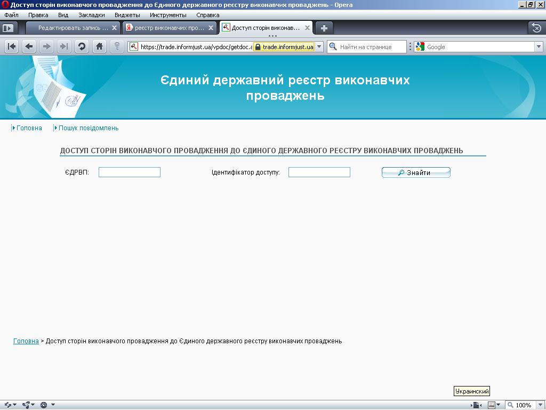Screen dimensions: 546x410
Task: Open Opera Turbo status bar icon
Action: (x=44, y=405)
